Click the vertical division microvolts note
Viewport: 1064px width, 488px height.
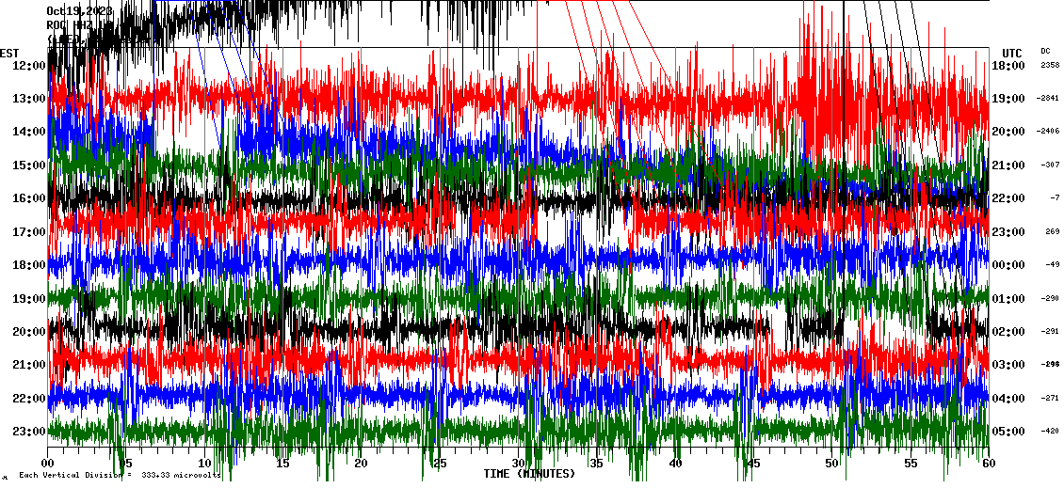(120, 475)
